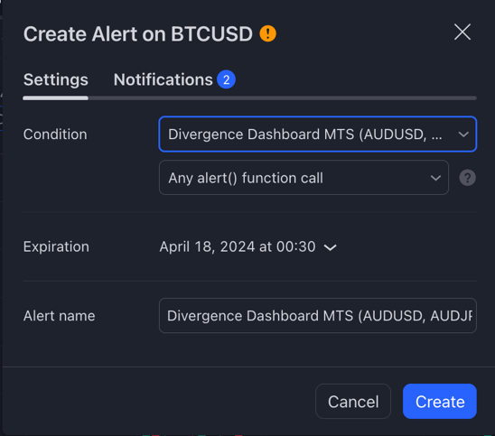The height and width of the screenshot is (436, 495).
Task: Click the chevron after the expiration date
Action: coord(331,247)
